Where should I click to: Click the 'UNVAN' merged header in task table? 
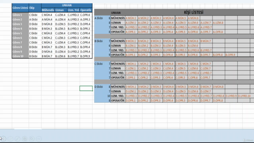(67, 5)
